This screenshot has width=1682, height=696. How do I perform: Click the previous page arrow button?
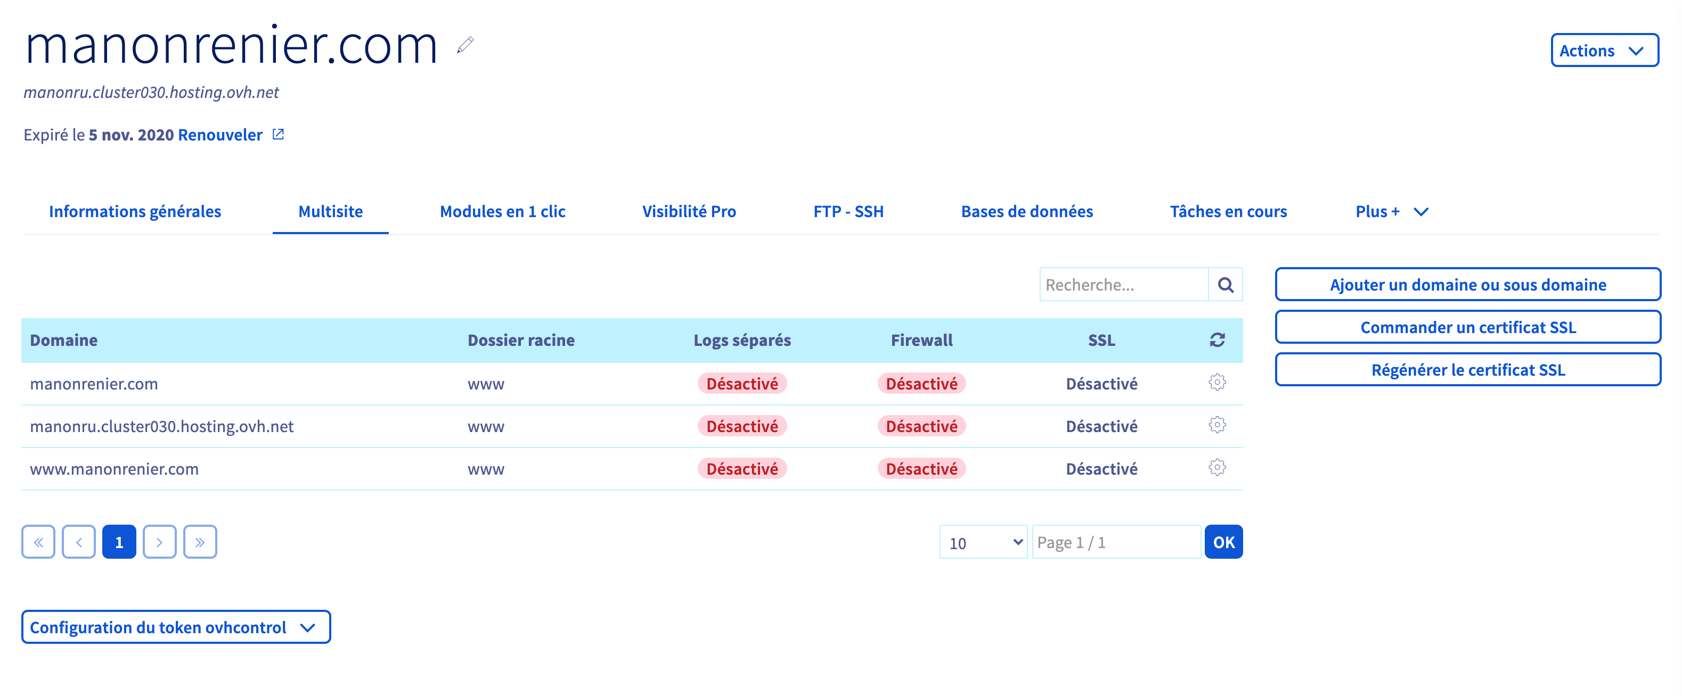click(x=79, y=542)
